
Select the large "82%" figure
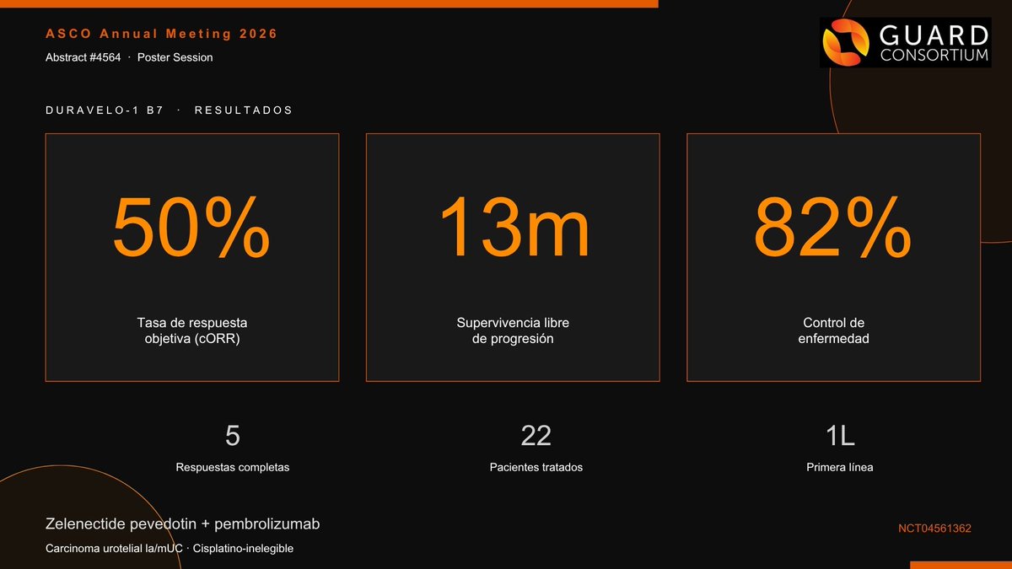point(833,228)
